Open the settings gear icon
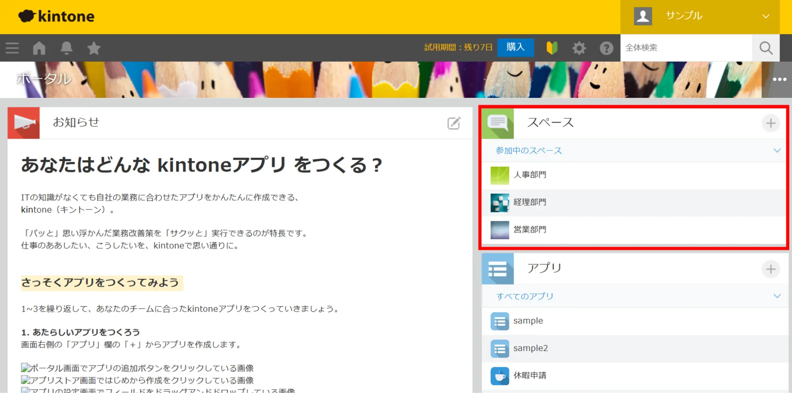The width and height of the screenshot is (792, 393). (x=579, y=48)
